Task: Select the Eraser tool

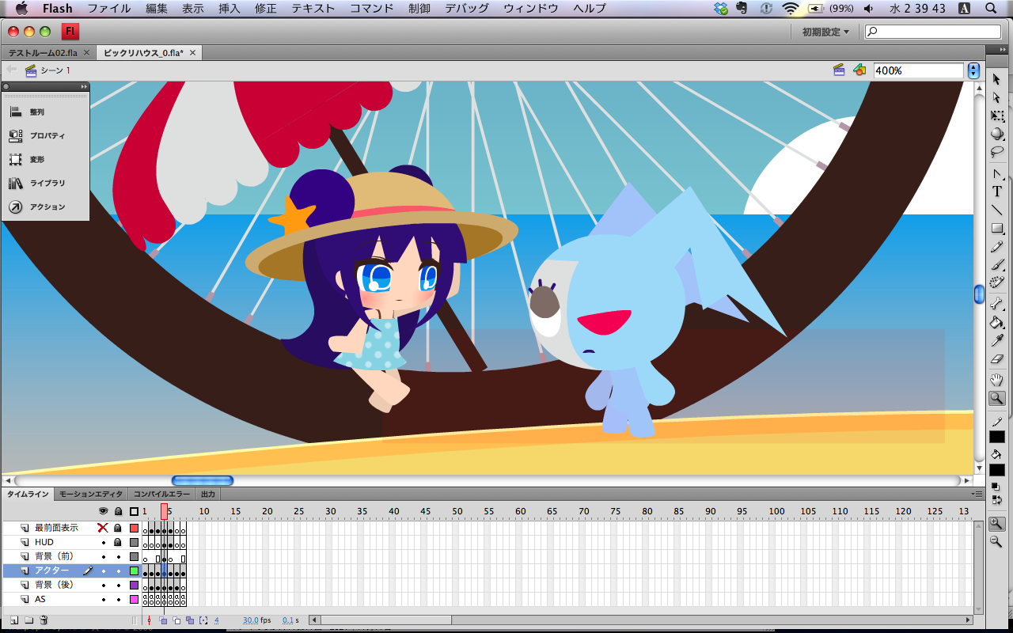Action: coord(996,358)
